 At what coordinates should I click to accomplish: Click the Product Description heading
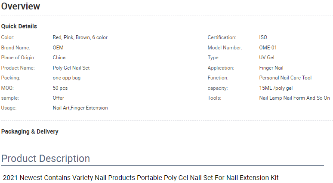point(46,159)
